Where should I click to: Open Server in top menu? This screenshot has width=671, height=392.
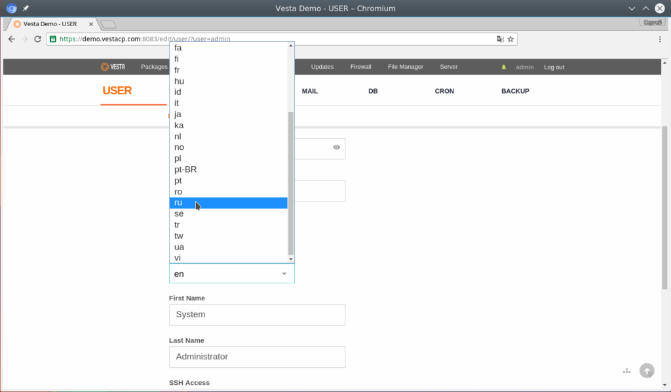(449, 67)
